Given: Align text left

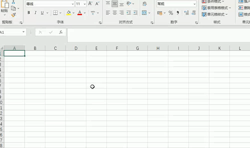Looking at the screenshot, I should [x=108, y=13].
